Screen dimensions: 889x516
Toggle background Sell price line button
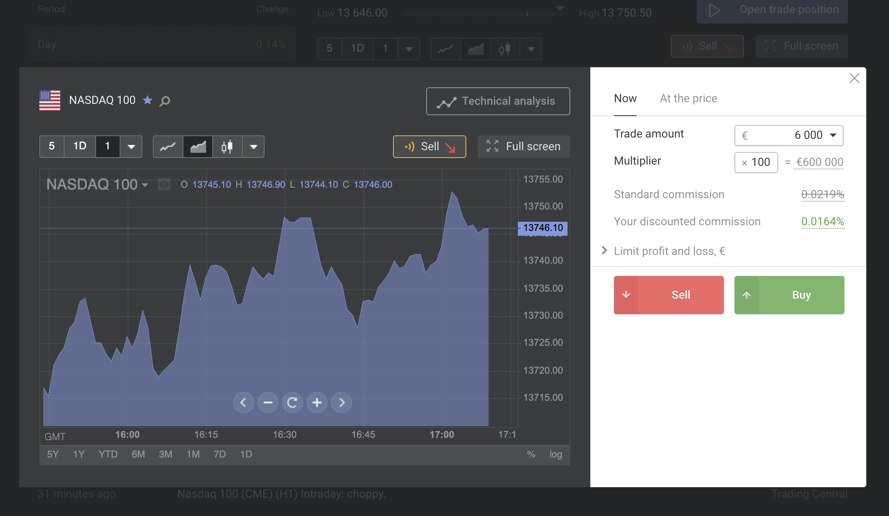tap(707, 46)
